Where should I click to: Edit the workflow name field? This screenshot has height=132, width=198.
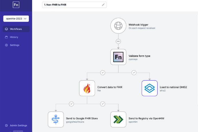(x=72, y=5)
